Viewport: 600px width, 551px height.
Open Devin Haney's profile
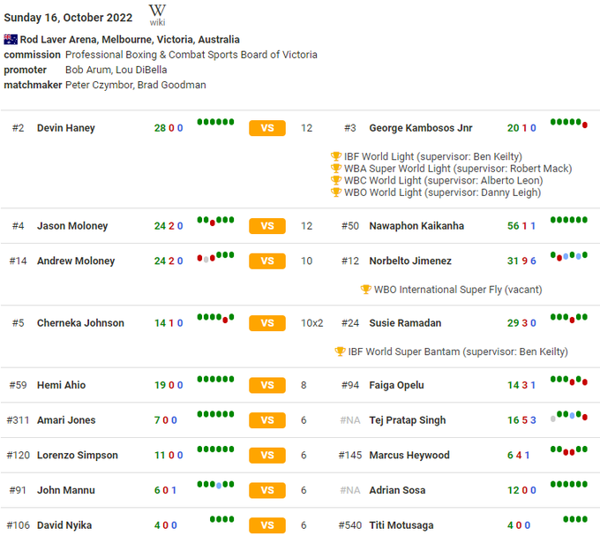coord(65,128)
